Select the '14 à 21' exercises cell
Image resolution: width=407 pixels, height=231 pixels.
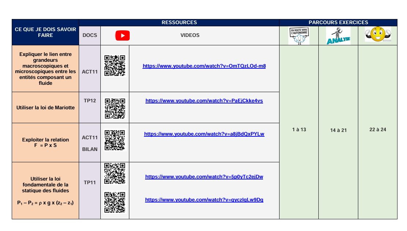pos(338,130)
